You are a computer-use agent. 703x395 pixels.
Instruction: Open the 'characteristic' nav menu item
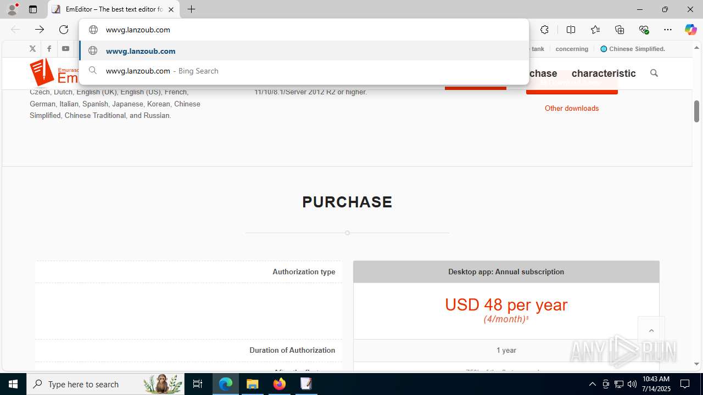[x=604, y=73]
